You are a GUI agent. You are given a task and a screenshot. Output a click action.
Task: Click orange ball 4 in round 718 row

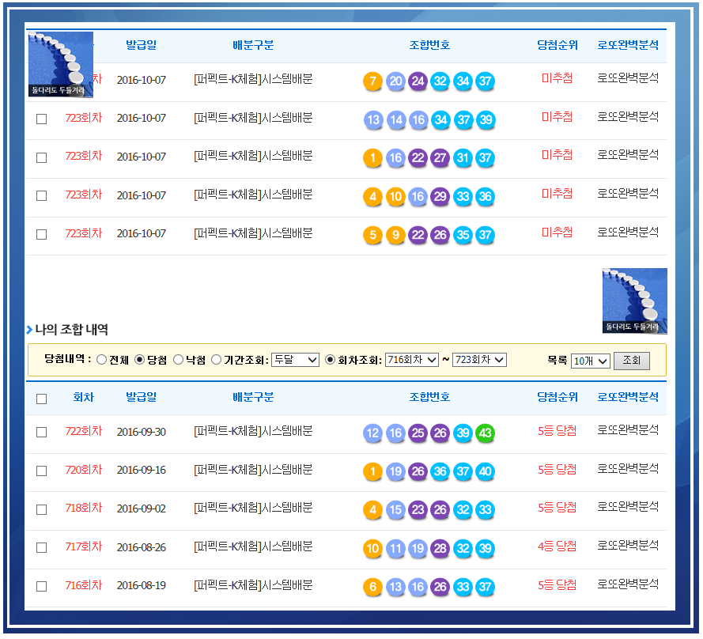coord(372,510)
